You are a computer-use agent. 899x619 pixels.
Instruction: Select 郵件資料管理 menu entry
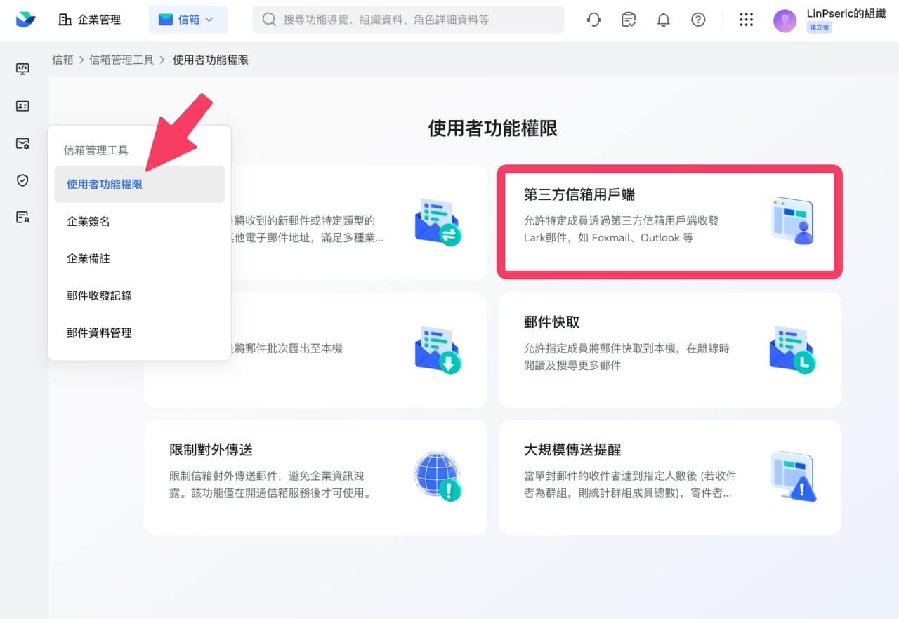pos(99,333)
